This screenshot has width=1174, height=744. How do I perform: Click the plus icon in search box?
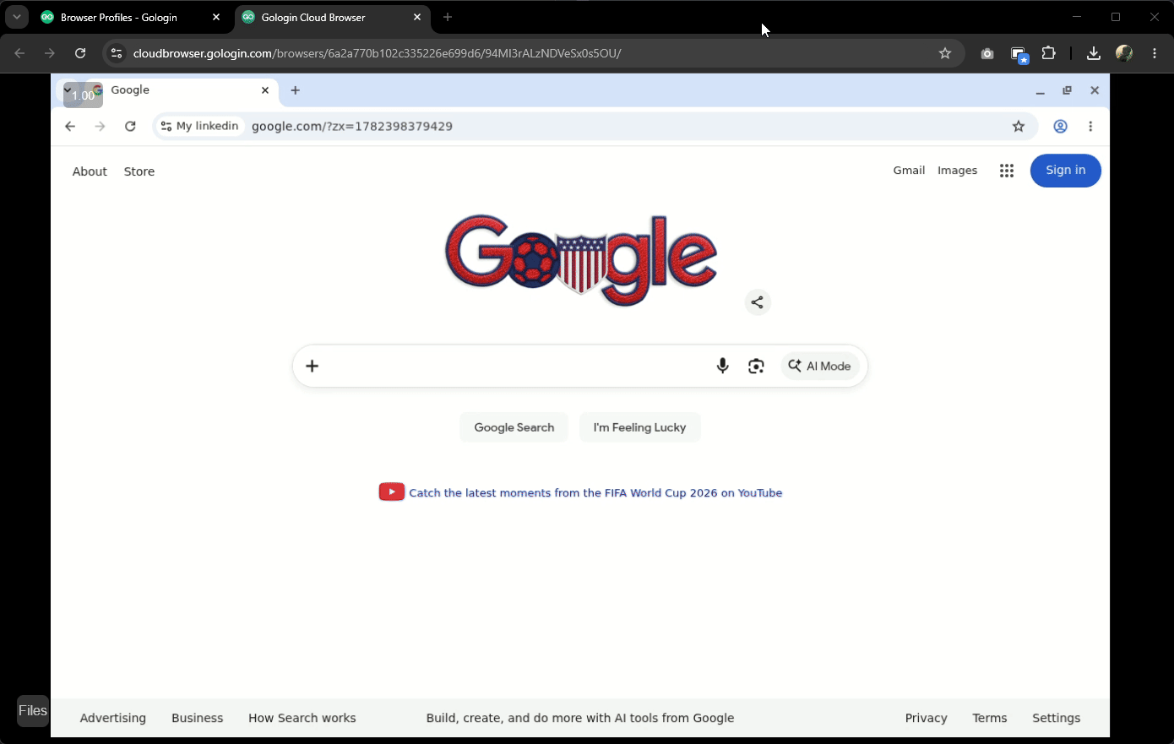point(312,366)
